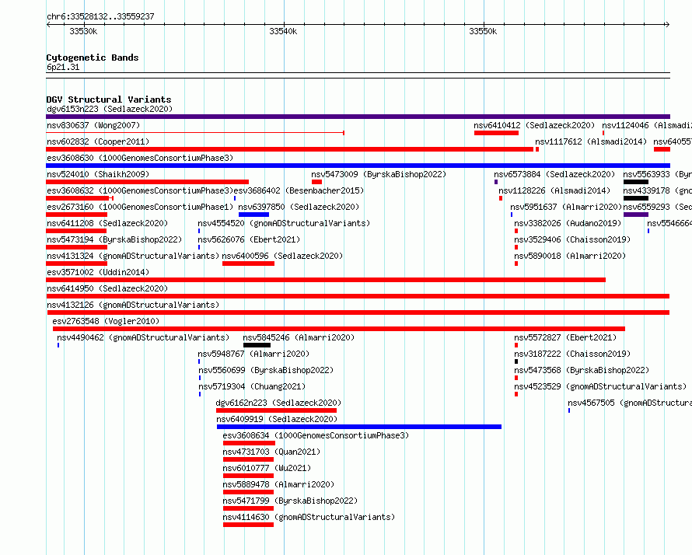Click esv2673160 (1000GenomesConsortiumPhase1) label

coord(140,207)
